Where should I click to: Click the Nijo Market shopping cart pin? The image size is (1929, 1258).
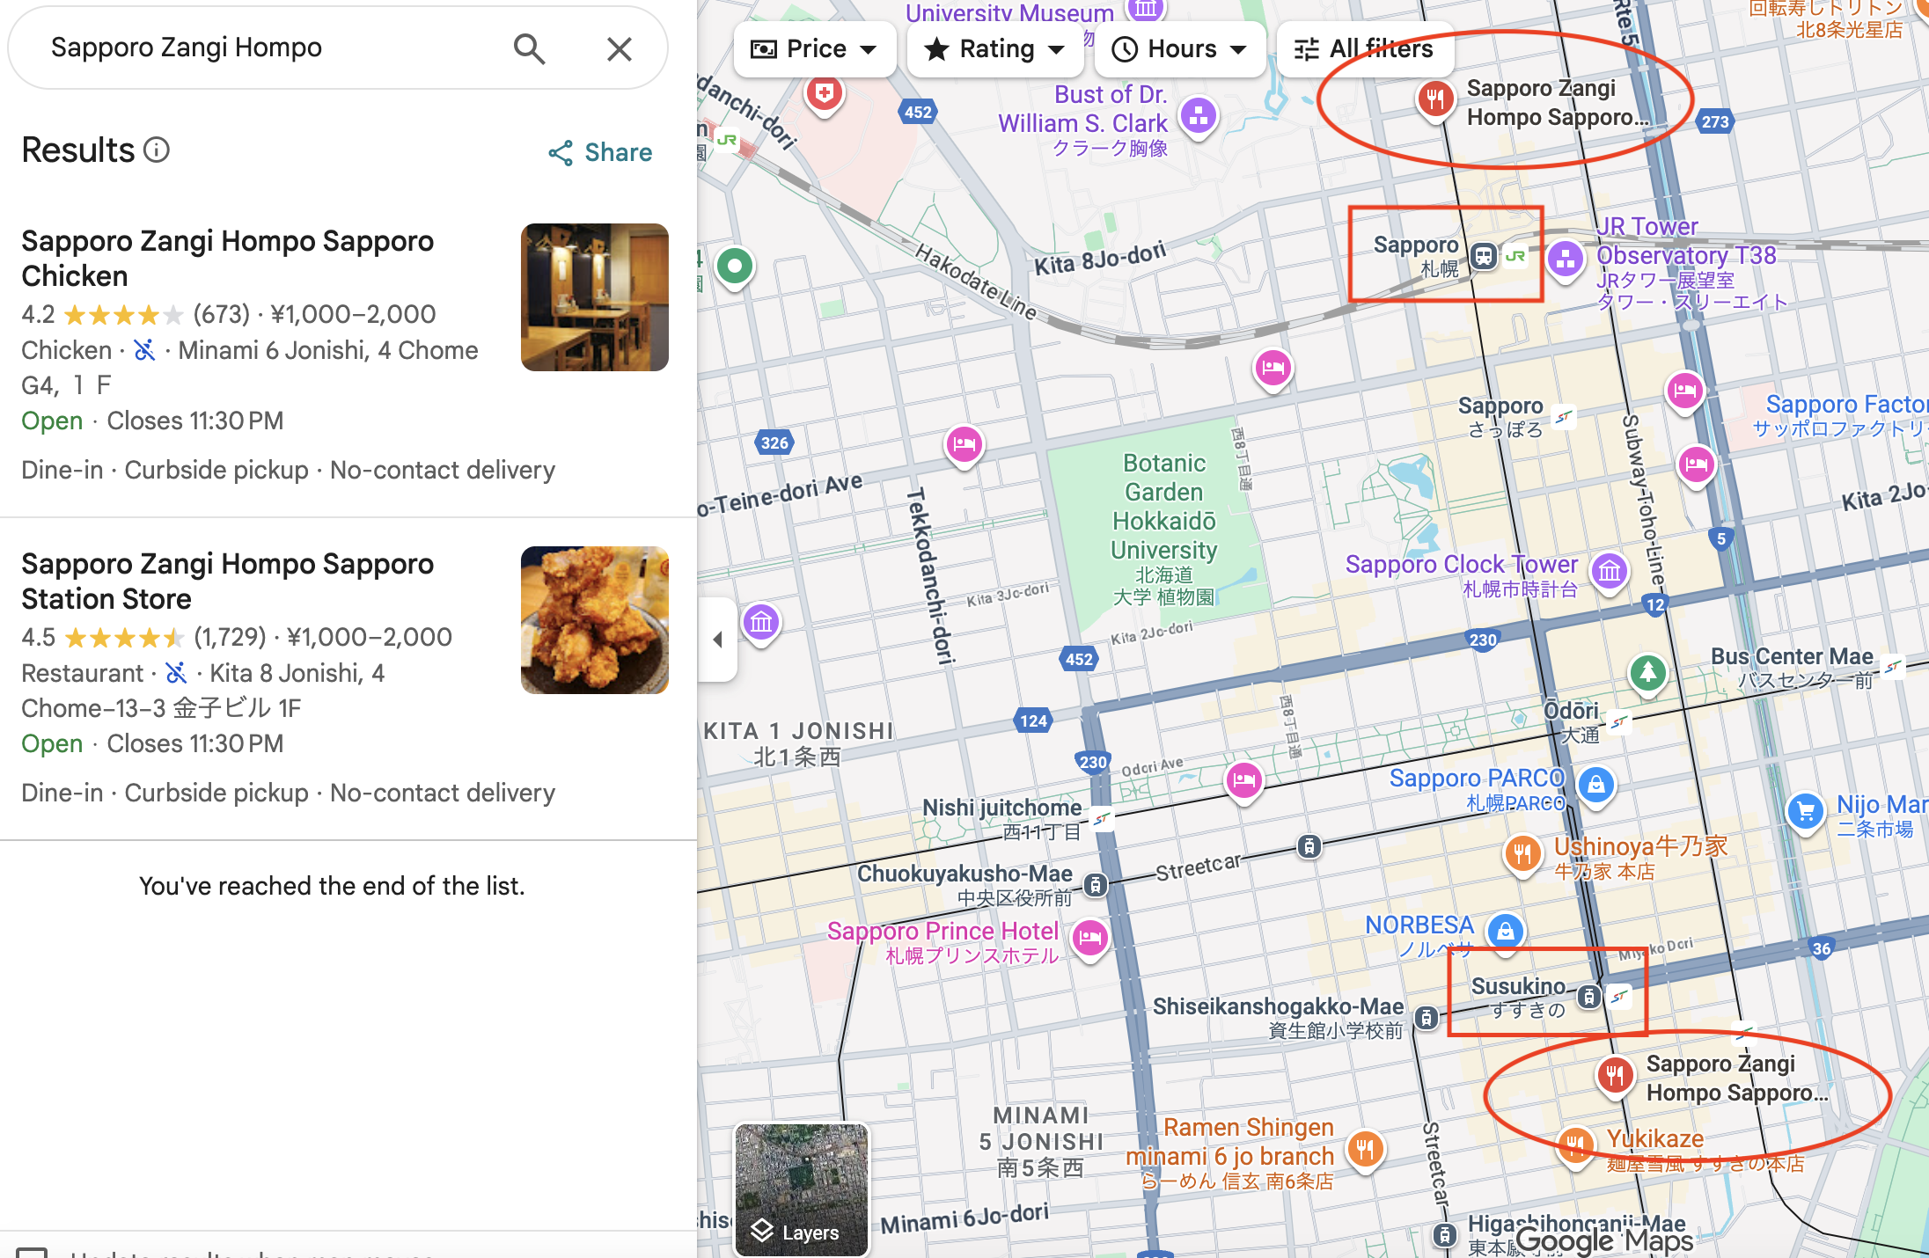pos(1806,810)
